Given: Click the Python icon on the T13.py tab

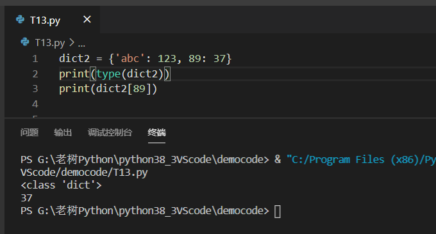Looking at the screenshot, I should pos(20,19).
